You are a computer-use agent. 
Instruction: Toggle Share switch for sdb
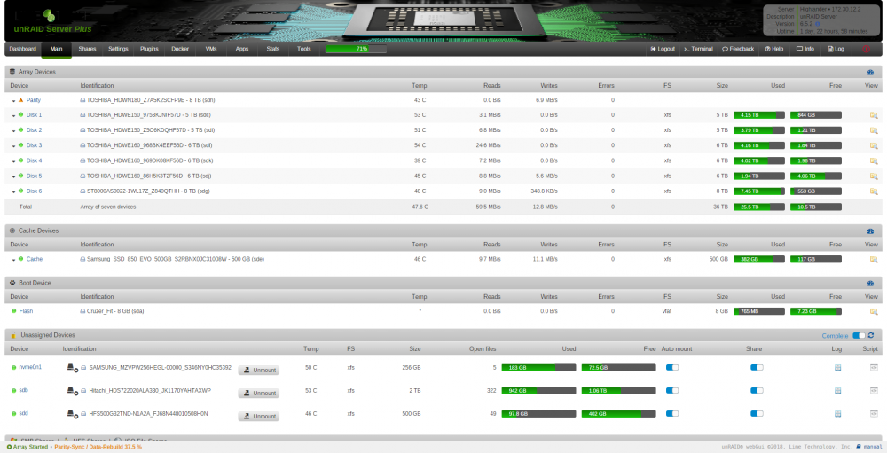(757, 391)
